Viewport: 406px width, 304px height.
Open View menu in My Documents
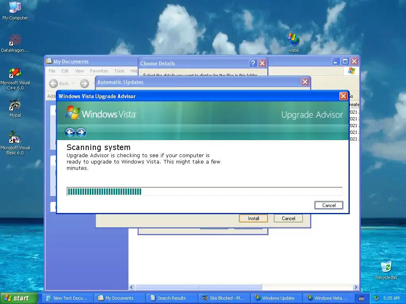[79, 71]
